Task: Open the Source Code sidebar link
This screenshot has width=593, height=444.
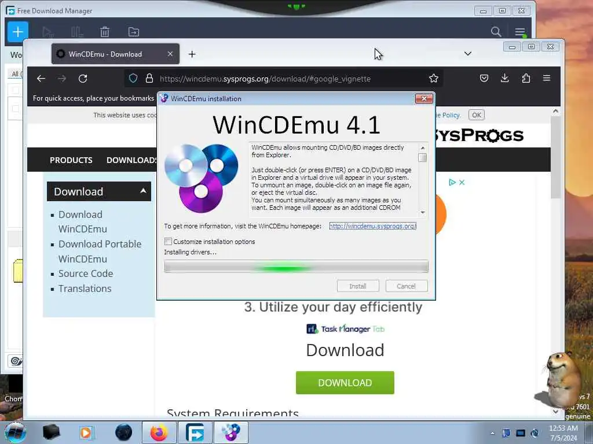Action: (x=86, y=273)
